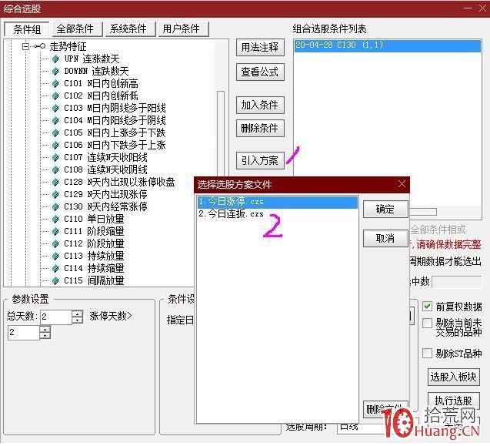Select tree item C101 N日内创新高
The image size is (490, 446).
(x=101, y=83)
